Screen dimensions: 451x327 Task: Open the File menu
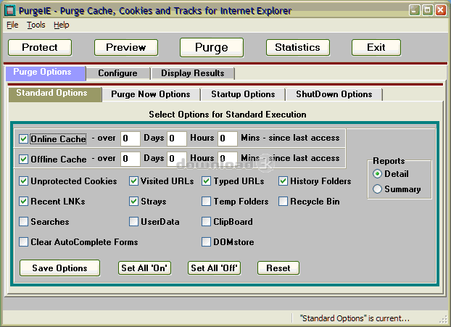coord(12,25)
